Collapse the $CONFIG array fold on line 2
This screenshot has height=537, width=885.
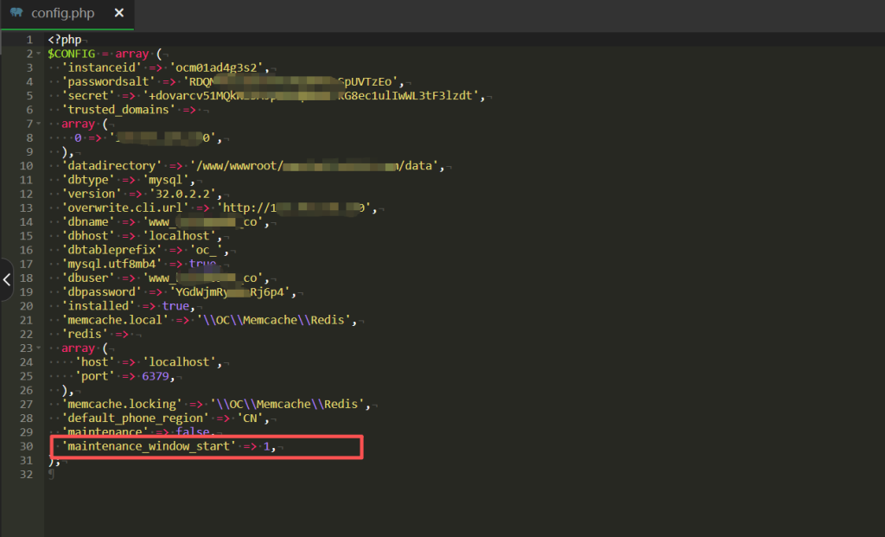[x=40, y=54]
